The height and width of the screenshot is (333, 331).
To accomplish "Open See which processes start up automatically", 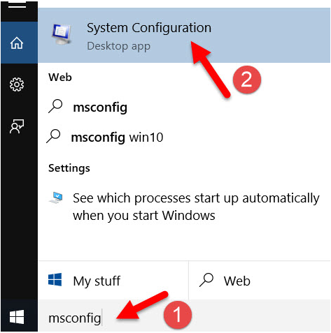I will tap(196, 207).
